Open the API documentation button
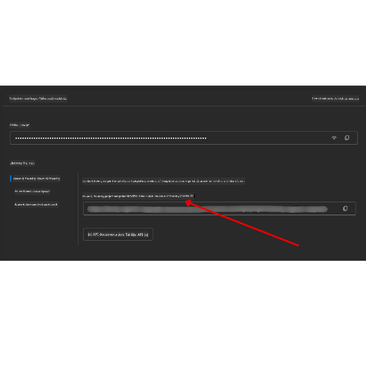Viewport: 366px width, 366px height. pos(118,234)
